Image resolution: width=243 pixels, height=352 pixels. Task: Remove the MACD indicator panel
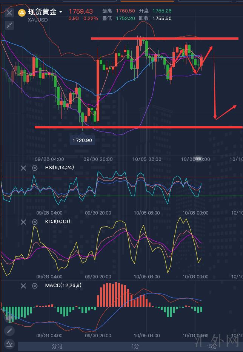coord(23,286)
